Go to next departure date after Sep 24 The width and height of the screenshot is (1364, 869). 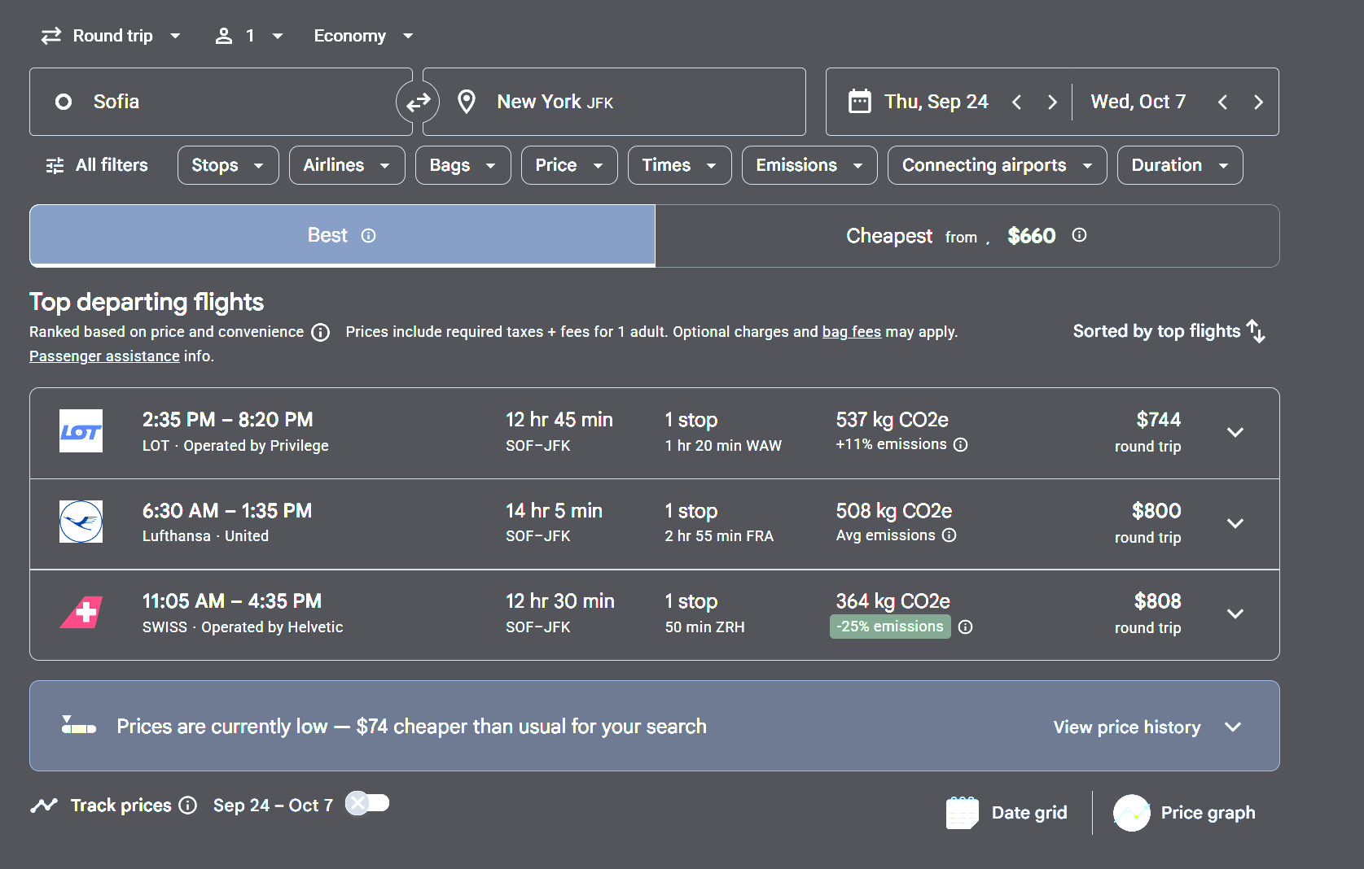(1052, 102)
